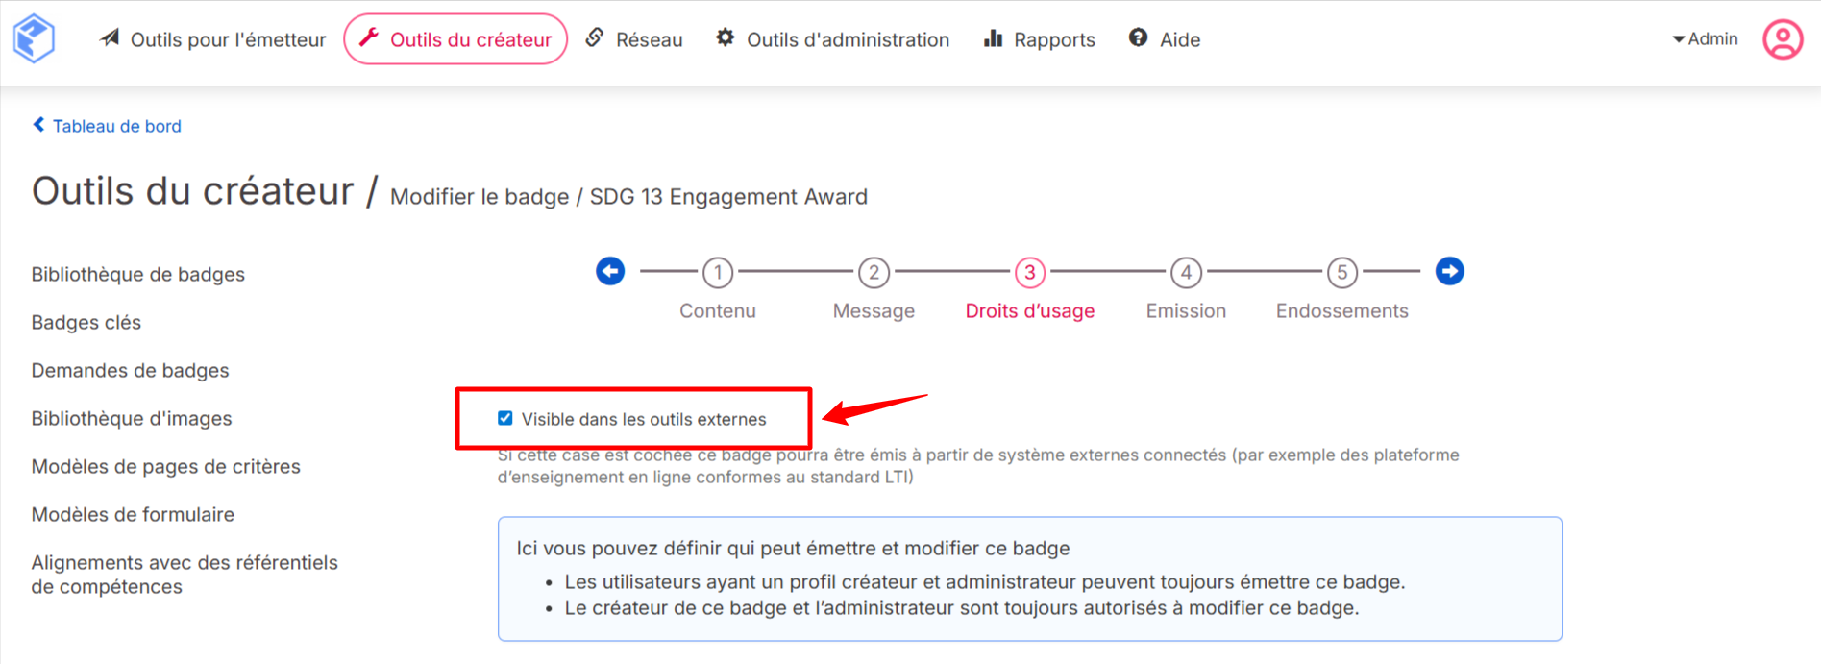Open Bibliothèque de badges in sidebar

(138, 275)
